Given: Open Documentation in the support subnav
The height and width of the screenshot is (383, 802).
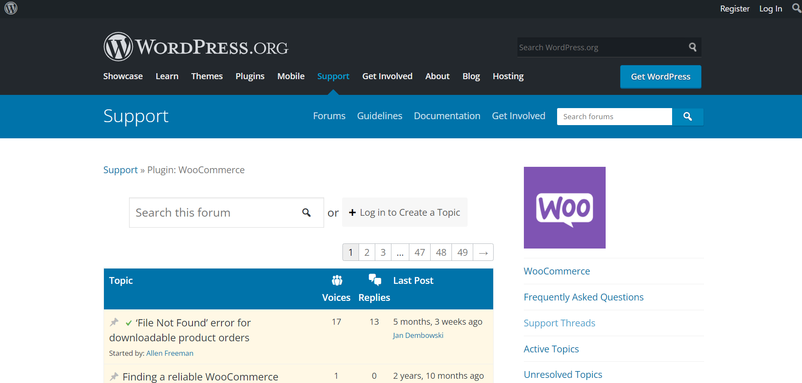Looking at the screenshot, I should click(447, 116).
